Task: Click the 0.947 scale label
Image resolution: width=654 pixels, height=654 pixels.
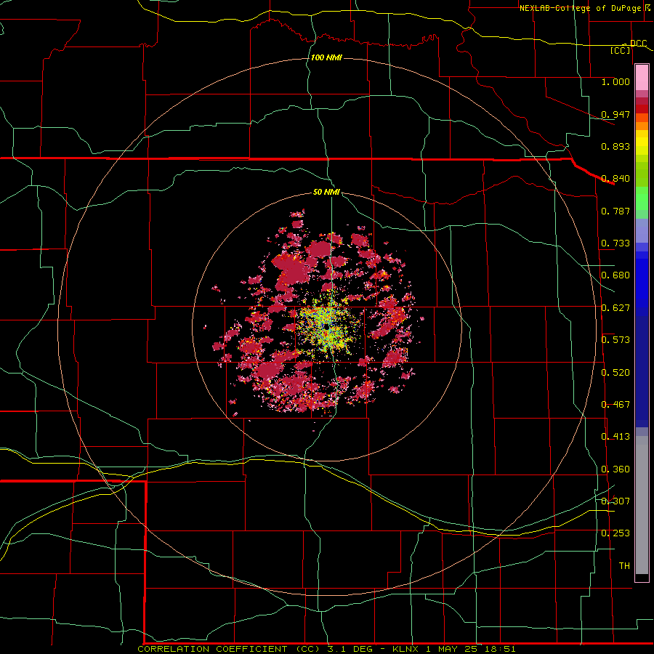Action: (x=615, y=114)
